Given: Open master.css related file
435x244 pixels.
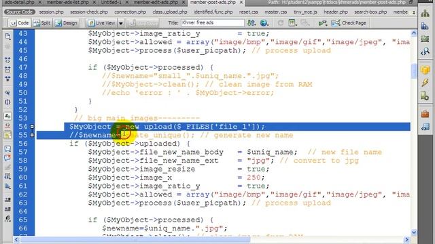Looking at the screenshot, I should click(x=275, y=12).
